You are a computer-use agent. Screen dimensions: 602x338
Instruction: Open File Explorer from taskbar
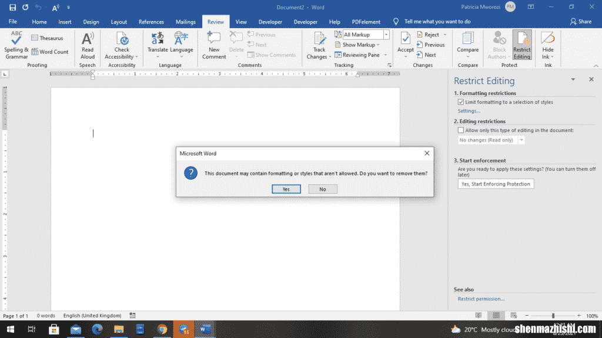[x=119, y=329]
